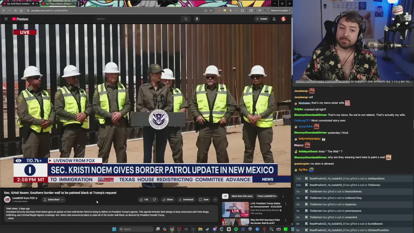Open Chrome from the taskbar

pyautogui.click(x=172, y=229)
